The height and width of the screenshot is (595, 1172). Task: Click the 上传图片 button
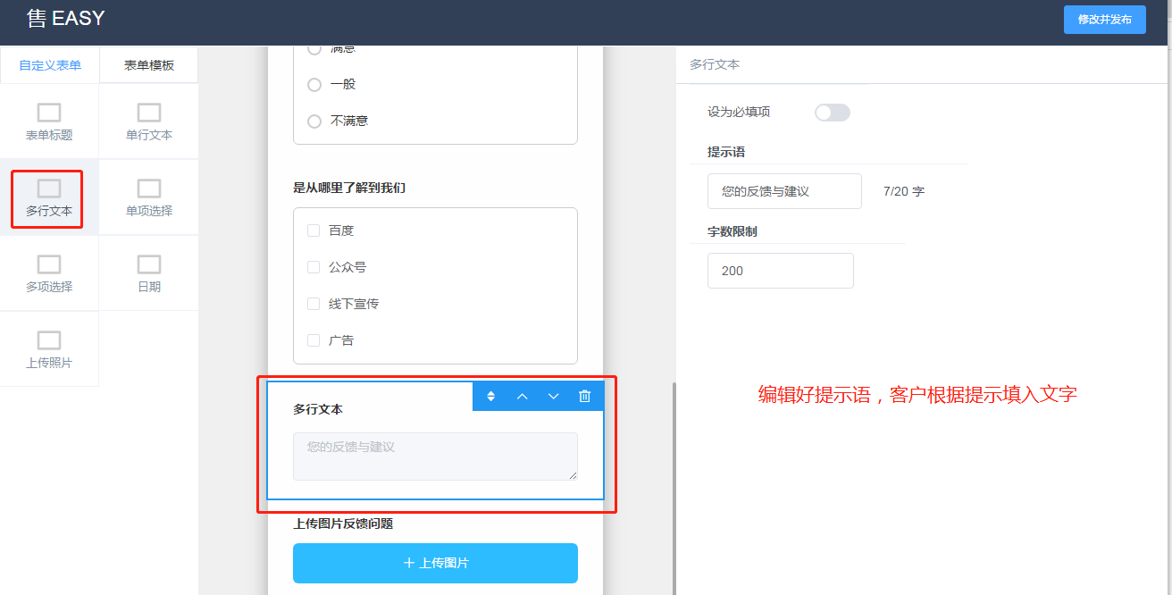pos(435,563)
